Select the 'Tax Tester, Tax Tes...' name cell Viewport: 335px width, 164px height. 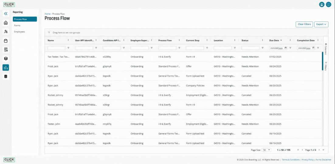click(x=59, y=57)
